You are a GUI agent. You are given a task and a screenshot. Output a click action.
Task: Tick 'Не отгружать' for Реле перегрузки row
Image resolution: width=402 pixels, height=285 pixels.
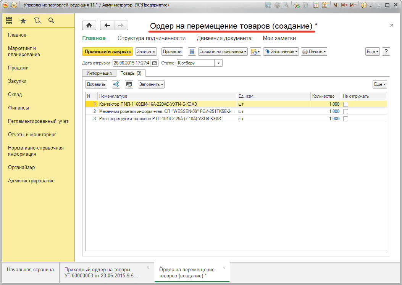click(345, 119)
